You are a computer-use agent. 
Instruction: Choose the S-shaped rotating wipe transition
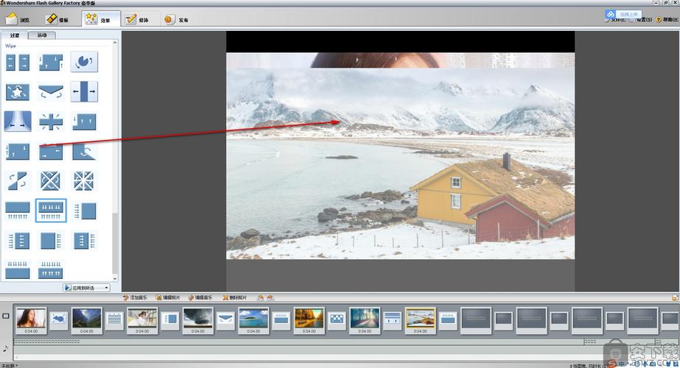[x=18, y=181]
